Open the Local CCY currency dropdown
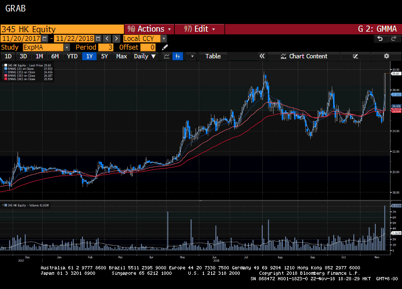The width and height of the screenshot is (402, 289). coord(163,39)
